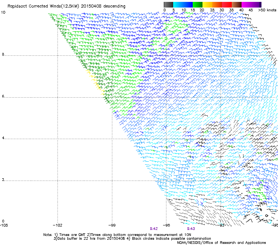Click the blue 10-15 knots legend swatch
Image resolution: width=278 pixels, height=245 pixels.
(x=188, y=5)
